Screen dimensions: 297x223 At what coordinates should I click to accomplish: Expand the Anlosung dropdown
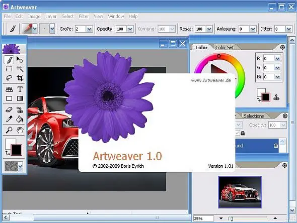(253, 29)
